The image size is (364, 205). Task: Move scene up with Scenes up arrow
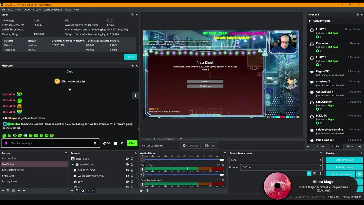[x=19, y=190]
